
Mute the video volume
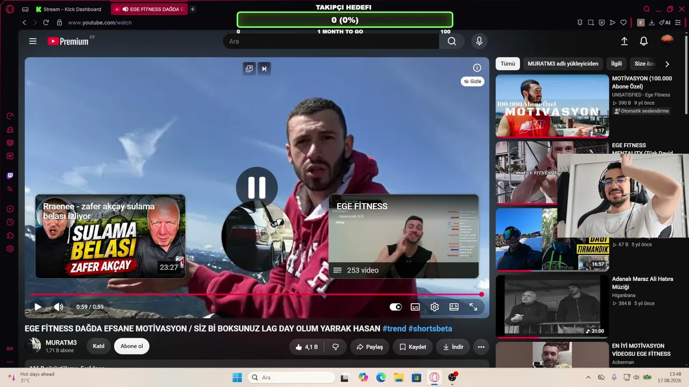(59, 307)
